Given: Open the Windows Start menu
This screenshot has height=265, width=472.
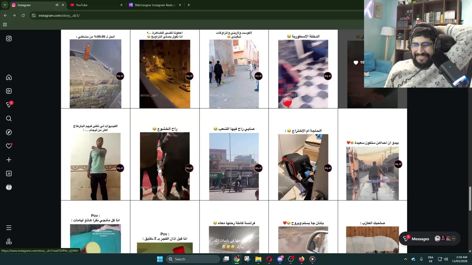Looking at the screenshot, I should 160,259.
